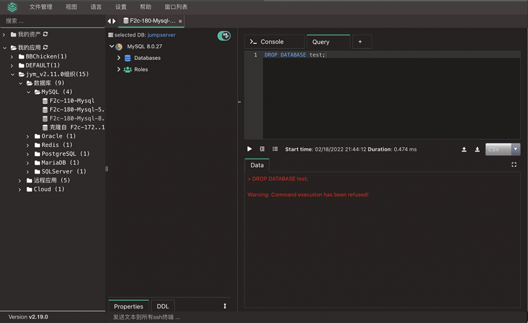
Task: Expand the Data panel to fullscreen
Action: point(514,165)
